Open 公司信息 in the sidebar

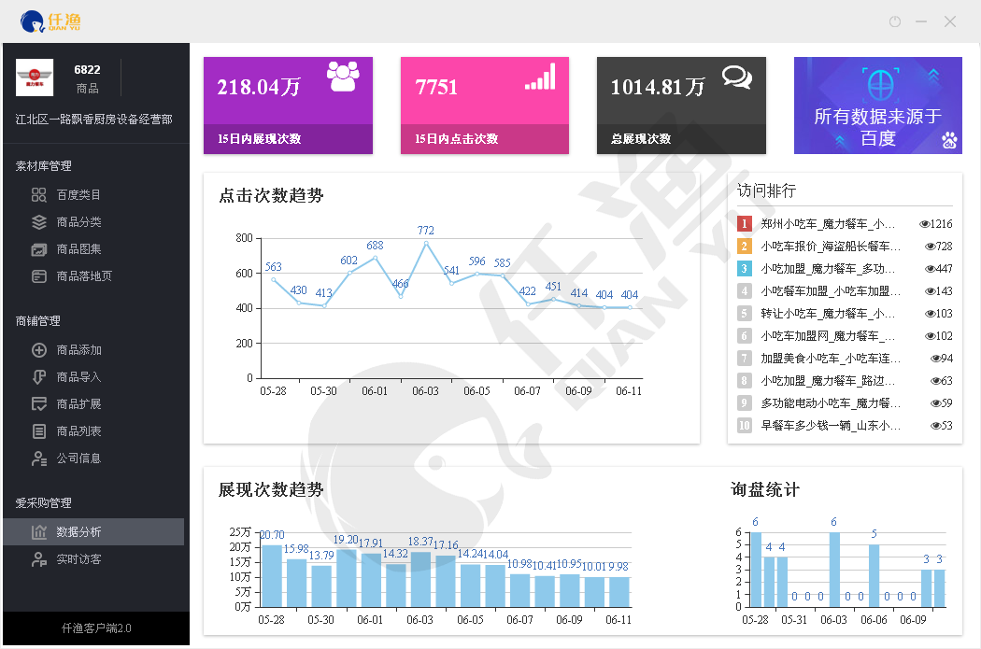tap(78, 459)
